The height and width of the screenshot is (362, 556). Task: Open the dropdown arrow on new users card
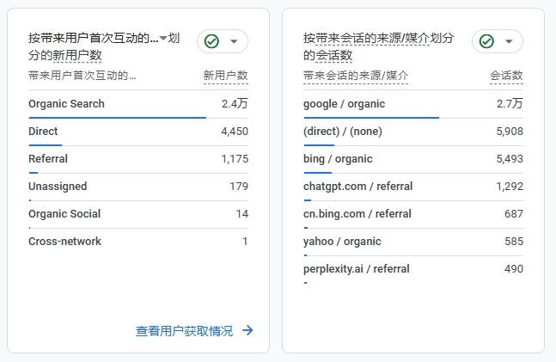234,41
